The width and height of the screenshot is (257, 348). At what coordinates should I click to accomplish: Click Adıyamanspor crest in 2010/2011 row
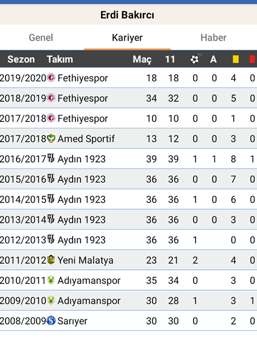[51, 280]
